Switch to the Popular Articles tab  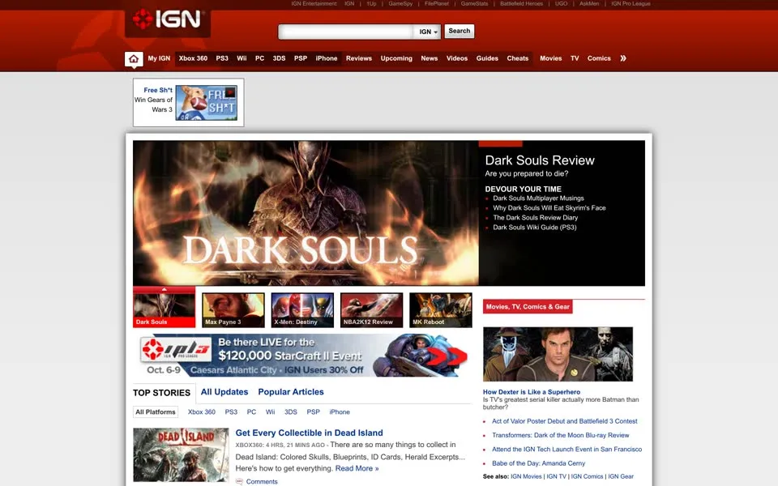(291, 392)
